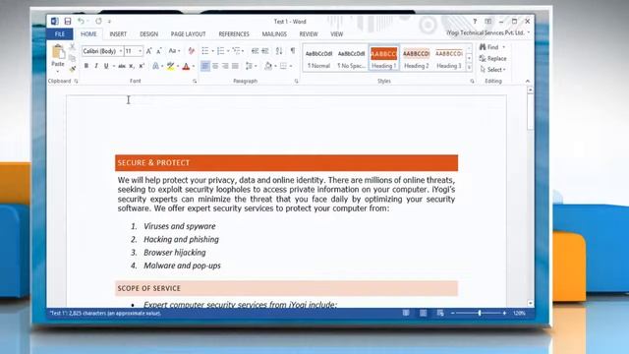Align text left
Image resolution: width=629 pixels, height=354 pixels.
pos(205,66)
